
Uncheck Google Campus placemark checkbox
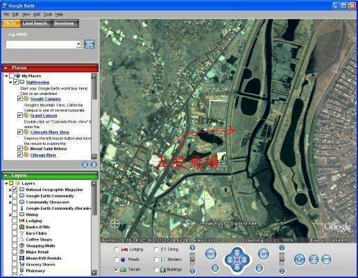[20, 98]
